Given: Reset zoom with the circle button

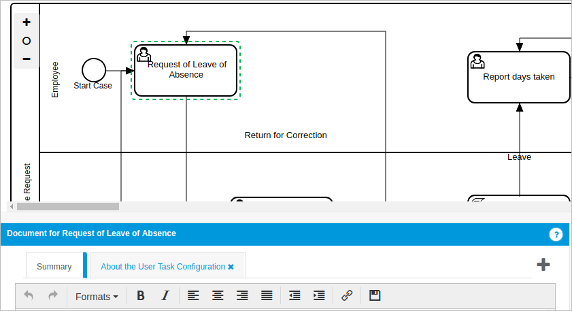Looking at the screenshot, I should coord(27,41).
